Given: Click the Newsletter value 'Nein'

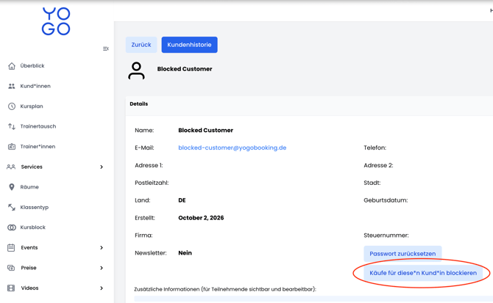Looking at the screenshot, I should point(185,253).
